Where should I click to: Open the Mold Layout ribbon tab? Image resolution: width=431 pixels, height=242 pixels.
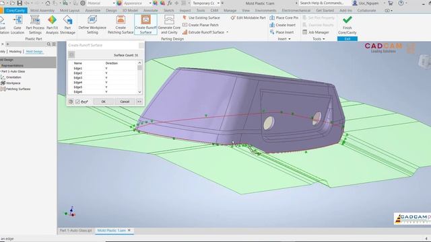(x=69, y=11)
